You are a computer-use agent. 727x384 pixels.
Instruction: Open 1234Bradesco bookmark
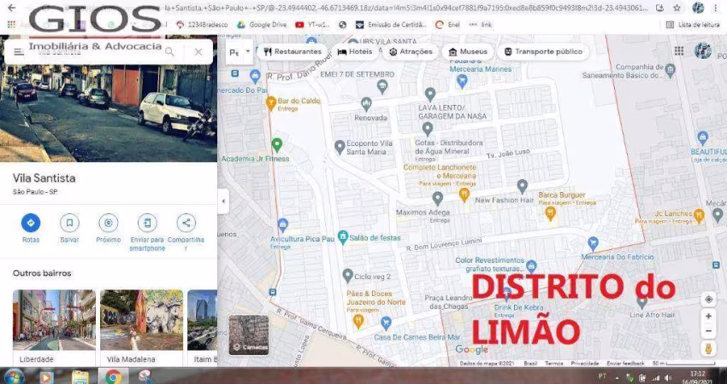(202, 25)
